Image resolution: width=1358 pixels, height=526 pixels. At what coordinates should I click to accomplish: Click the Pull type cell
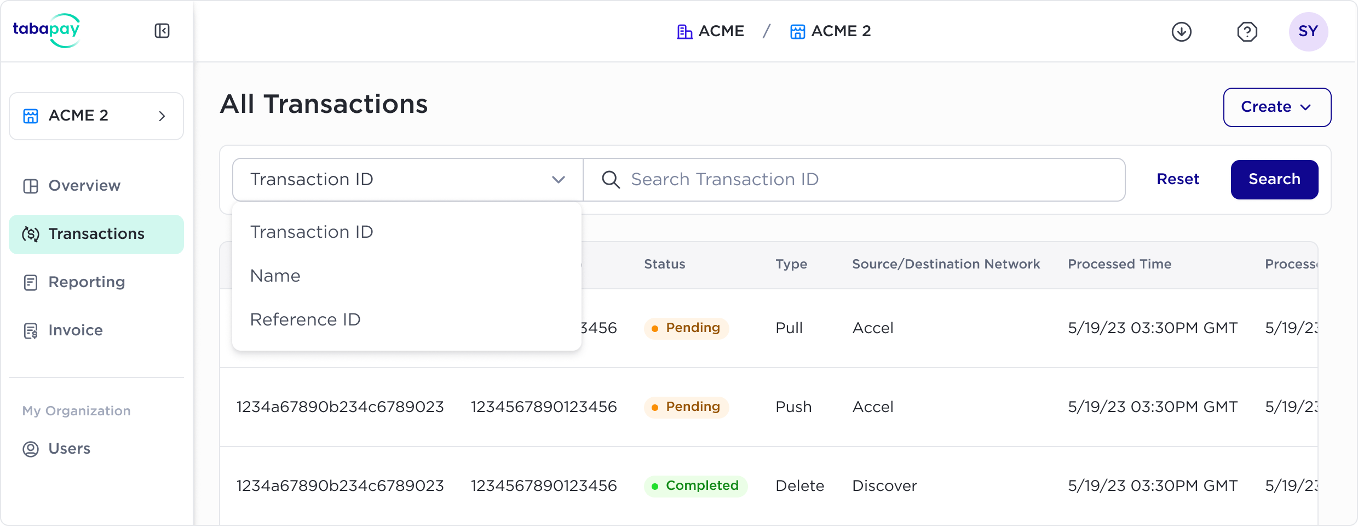(x=789, y=328)
